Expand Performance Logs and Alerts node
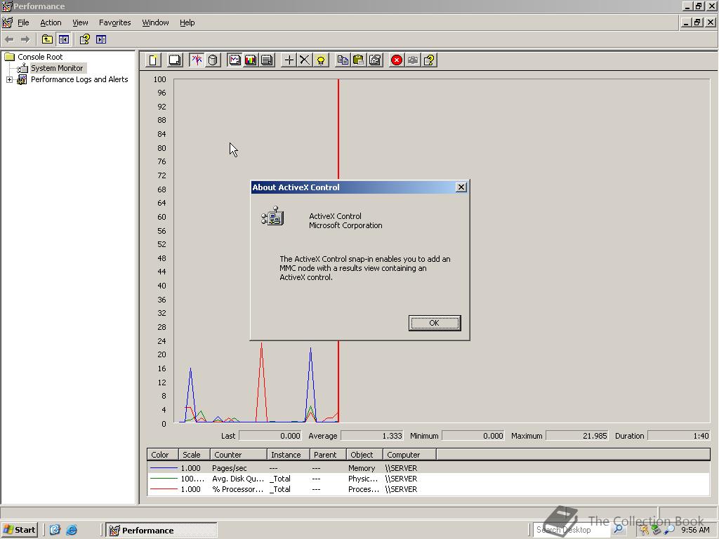 pos(9,80)
